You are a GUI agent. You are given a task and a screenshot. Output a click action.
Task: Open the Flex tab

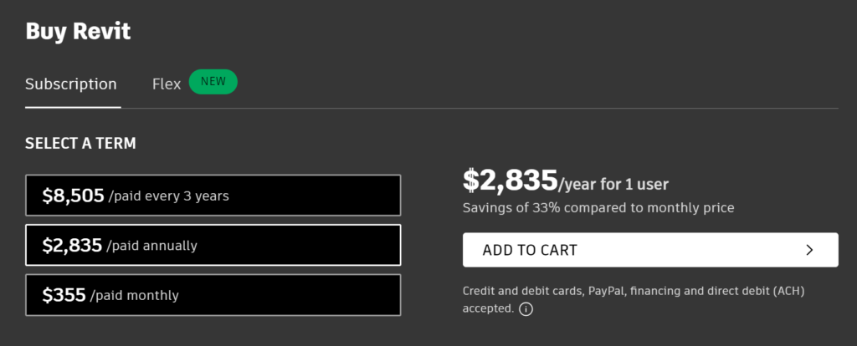(167, 84)
